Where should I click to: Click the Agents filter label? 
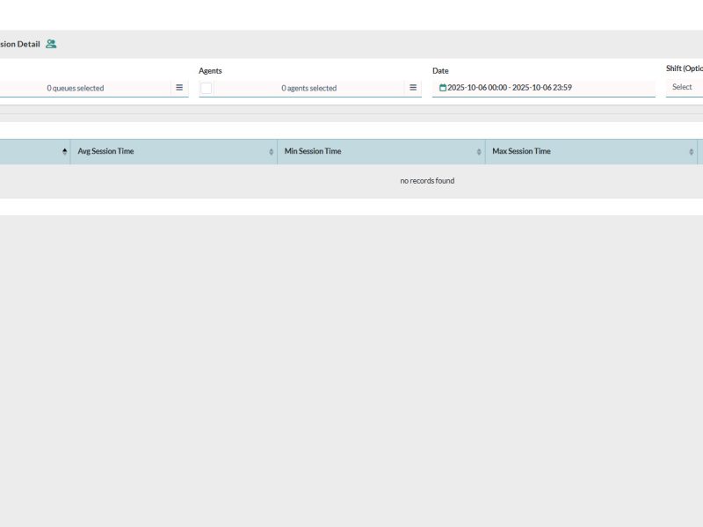(x=211, y=70)
